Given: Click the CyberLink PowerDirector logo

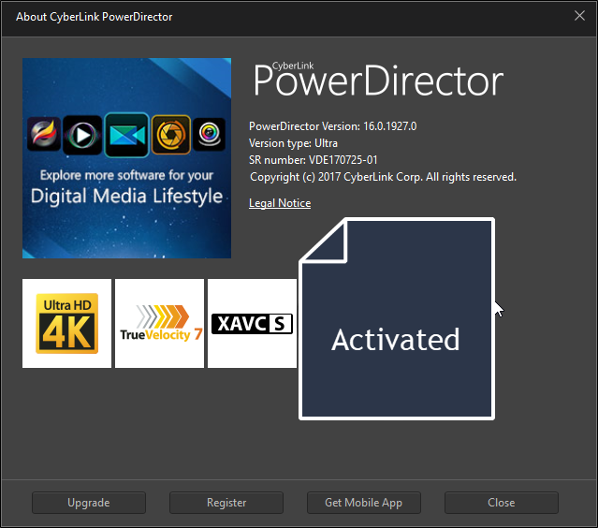Looking at the screenshot, I should pos(378,80).
